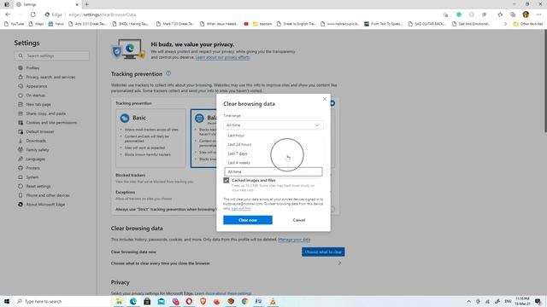547x307 pixels.
Task: Pick the highlighted All time list option
Action: (273, 171)
